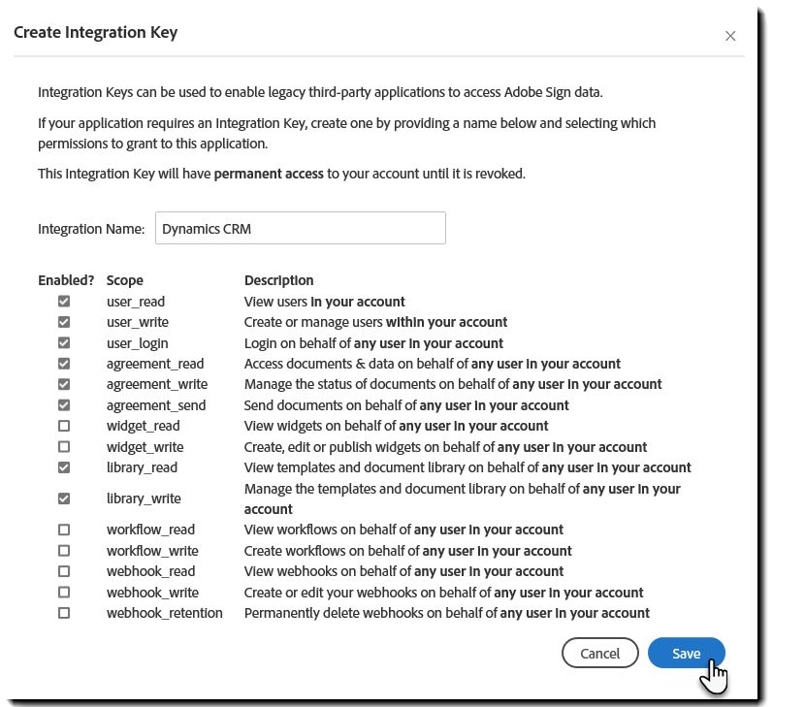Screen dimensions: 805x707
Task: Enable the webhook_read permission
Action: [64, 571]
